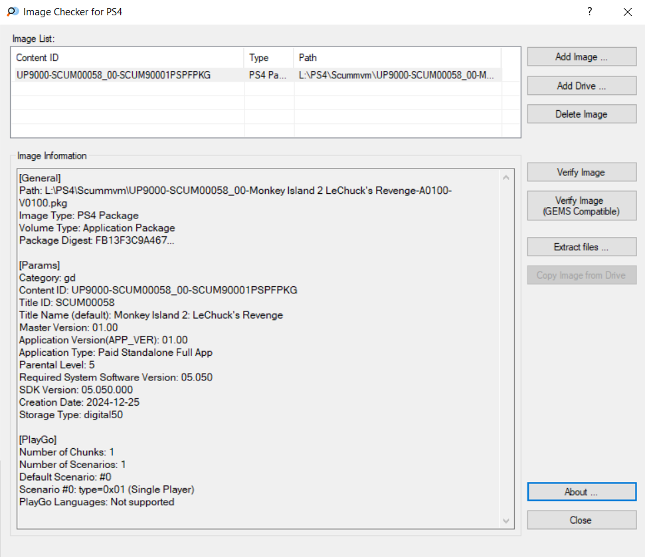Viewport: 645px width, 557px height.
Task: Click the 'Title Name (default)' line
Action: click(x=151, y=315)
